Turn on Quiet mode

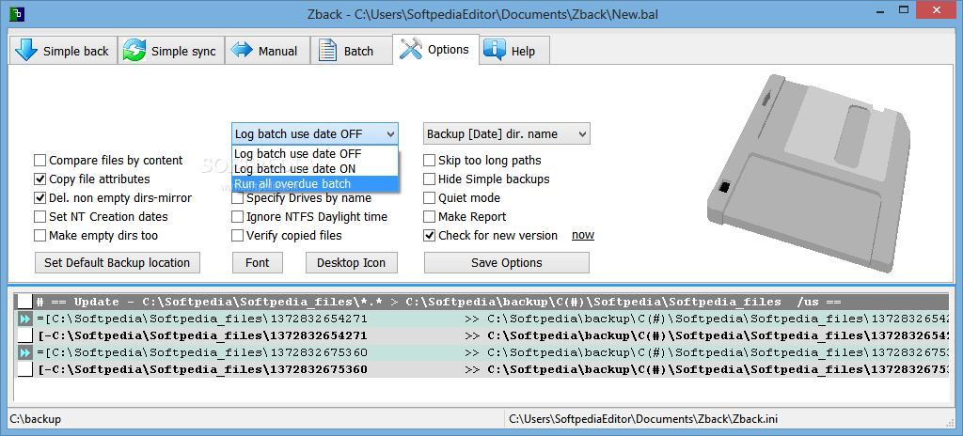coord(462,197)
